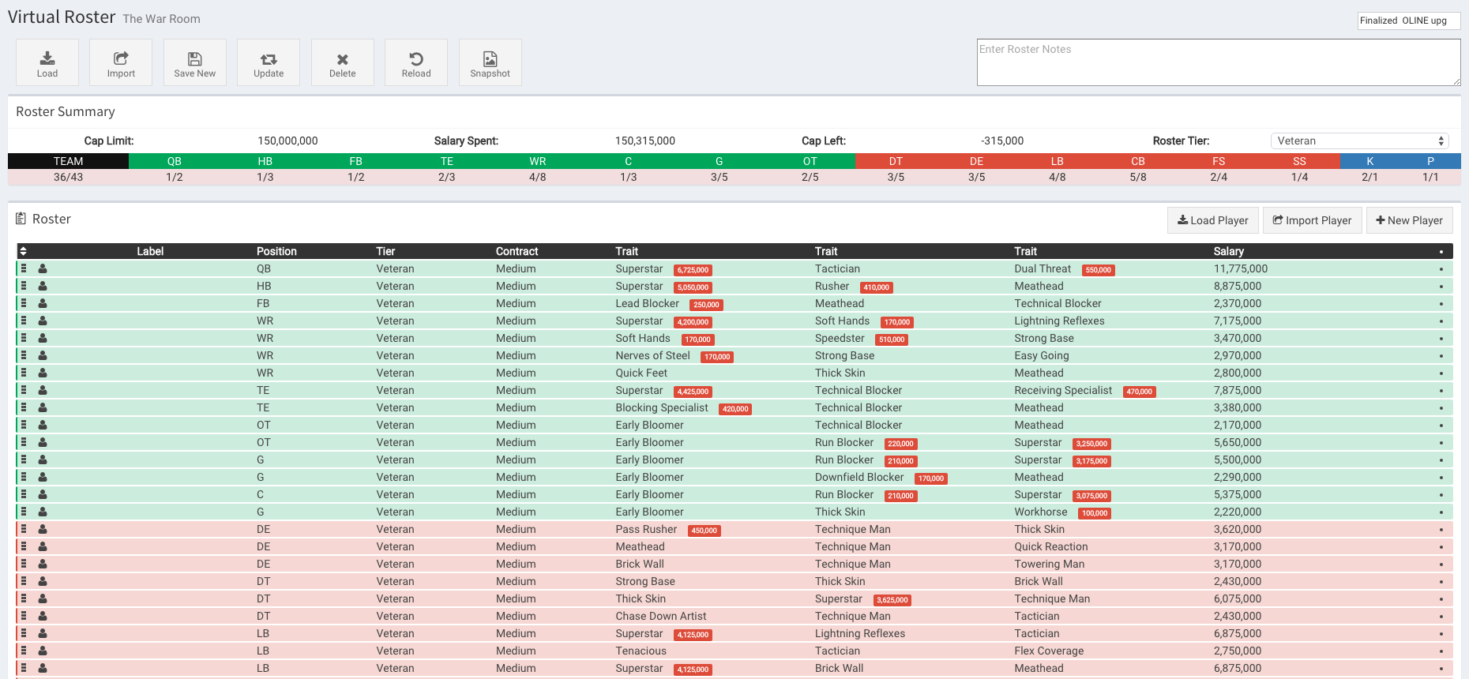Click the Load roster icon button
Viewport: 1469px width, 679px height.
[47, 62]
